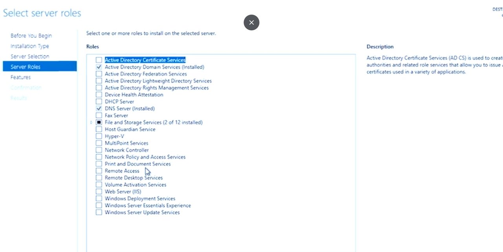Select the Device Health Attestation label
The height and width of the screenshot is (252, 503).
click(134, 95)
